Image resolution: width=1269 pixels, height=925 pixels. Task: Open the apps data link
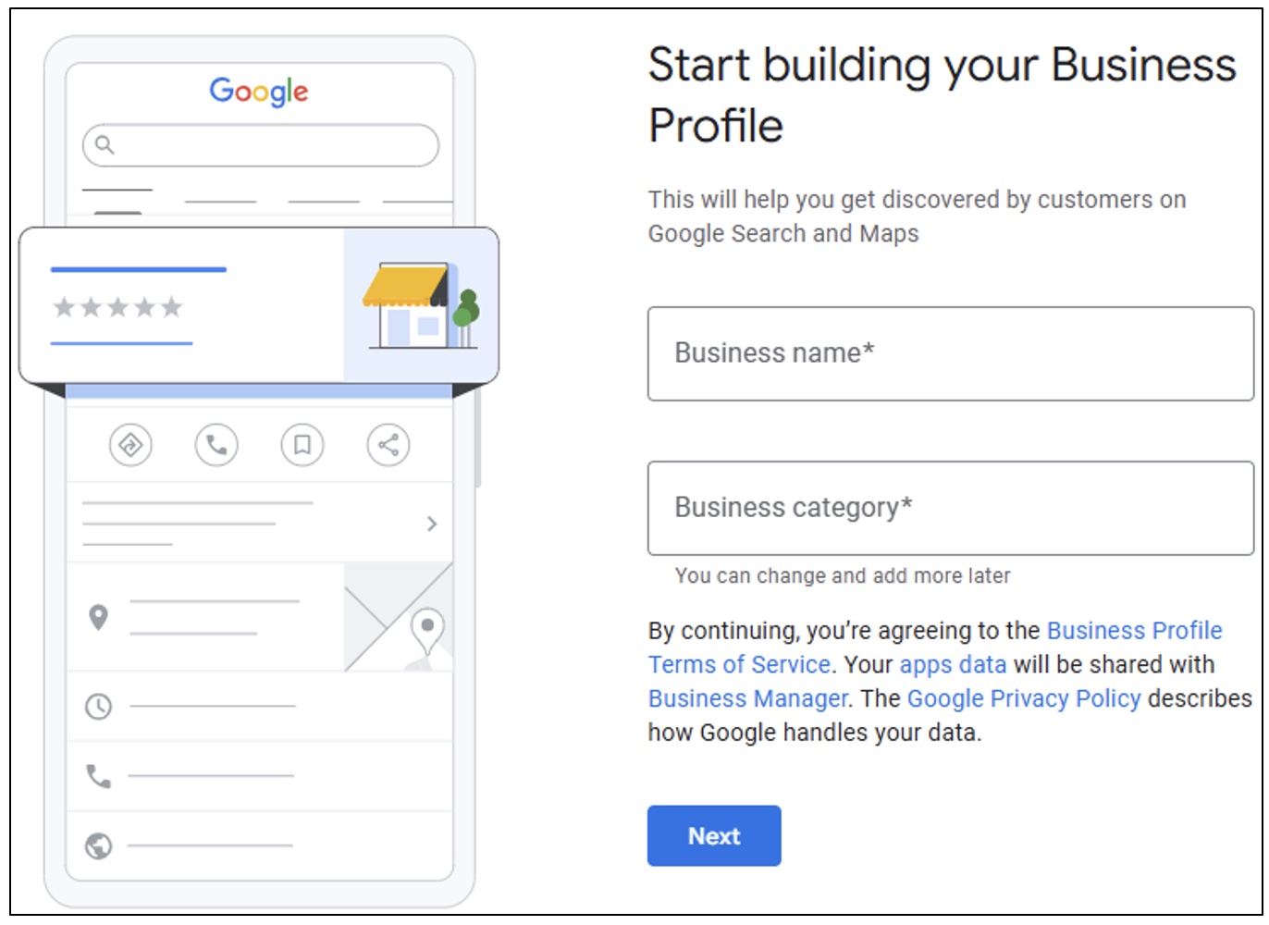tap(952, 665)
